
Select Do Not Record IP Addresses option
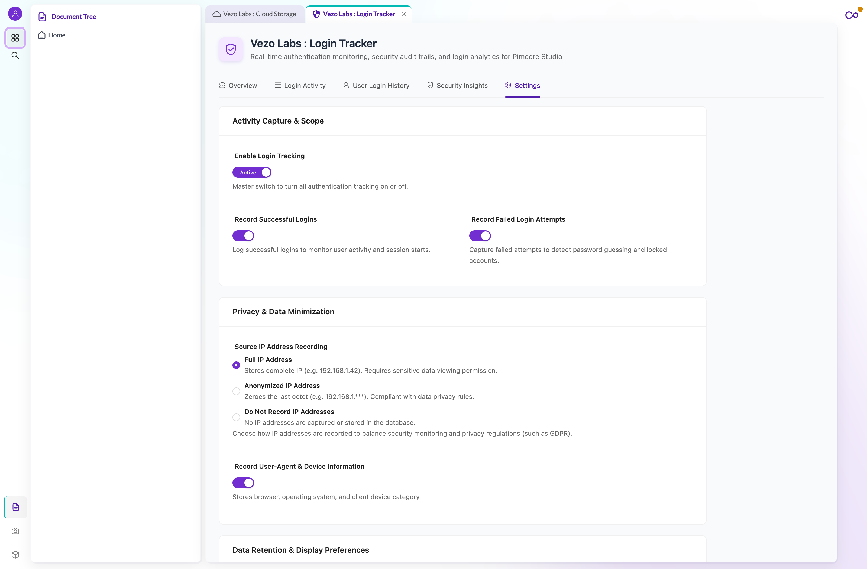click(236, 417)
